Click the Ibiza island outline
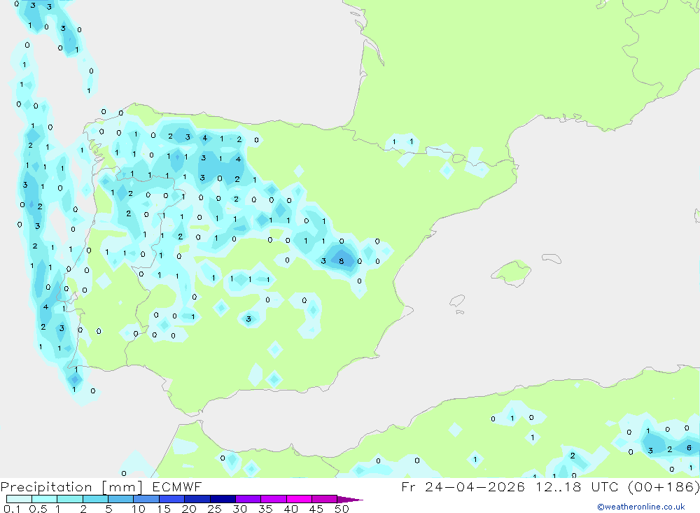 coord(458,300)
